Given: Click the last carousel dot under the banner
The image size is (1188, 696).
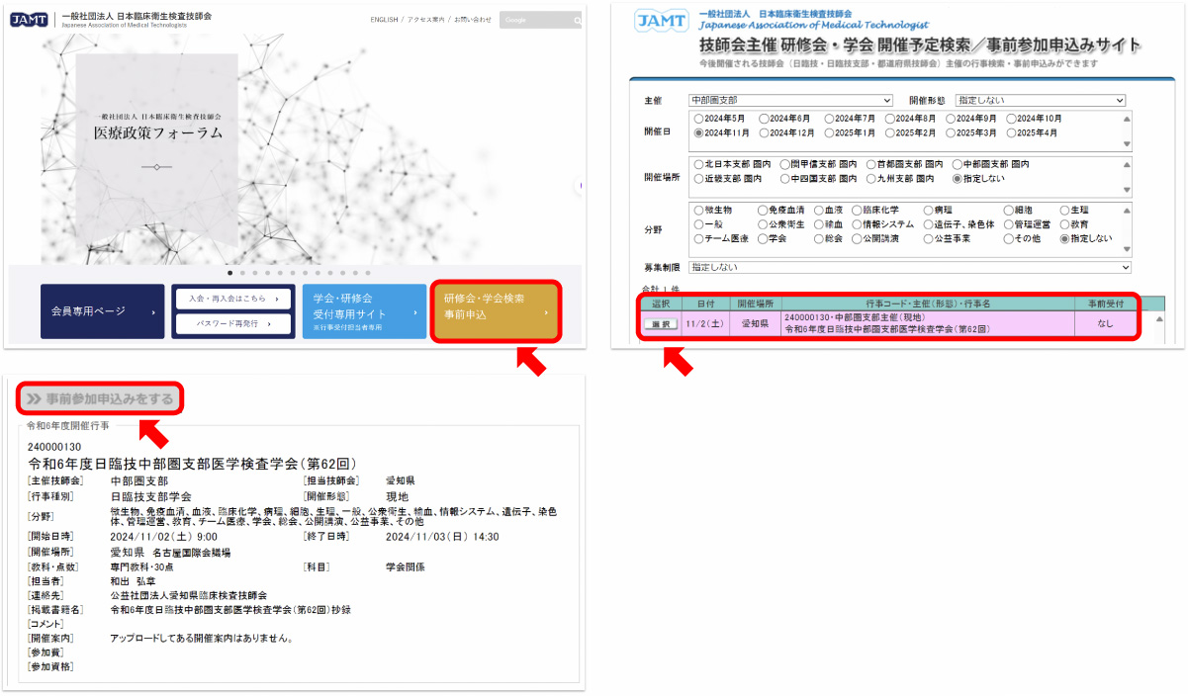Looking at the screenshot, I should tap(368, 272).
